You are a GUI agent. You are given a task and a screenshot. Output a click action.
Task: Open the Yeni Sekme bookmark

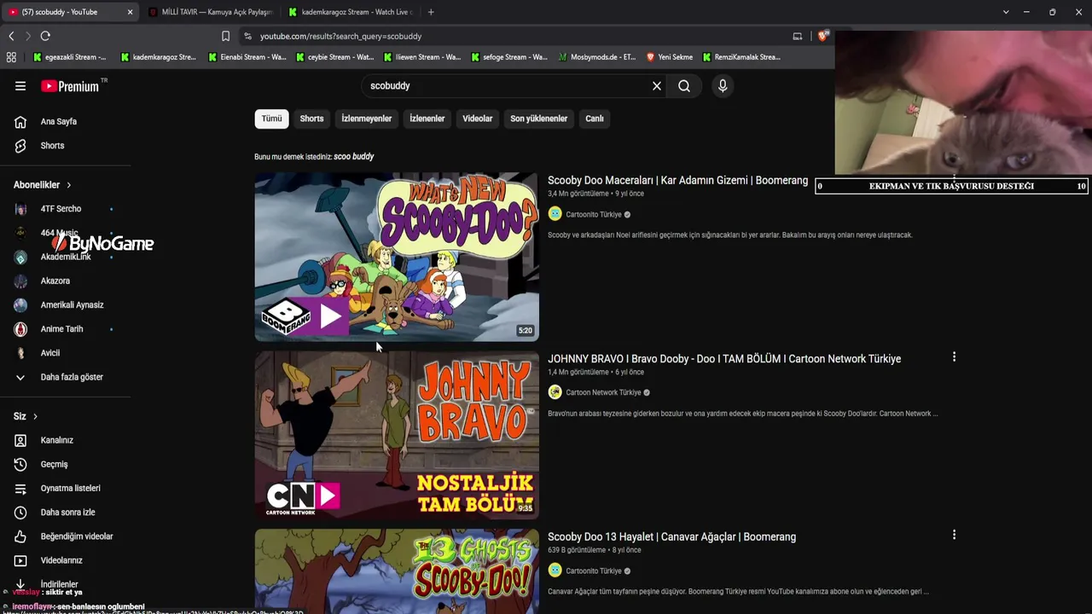[x=670, y=57]
